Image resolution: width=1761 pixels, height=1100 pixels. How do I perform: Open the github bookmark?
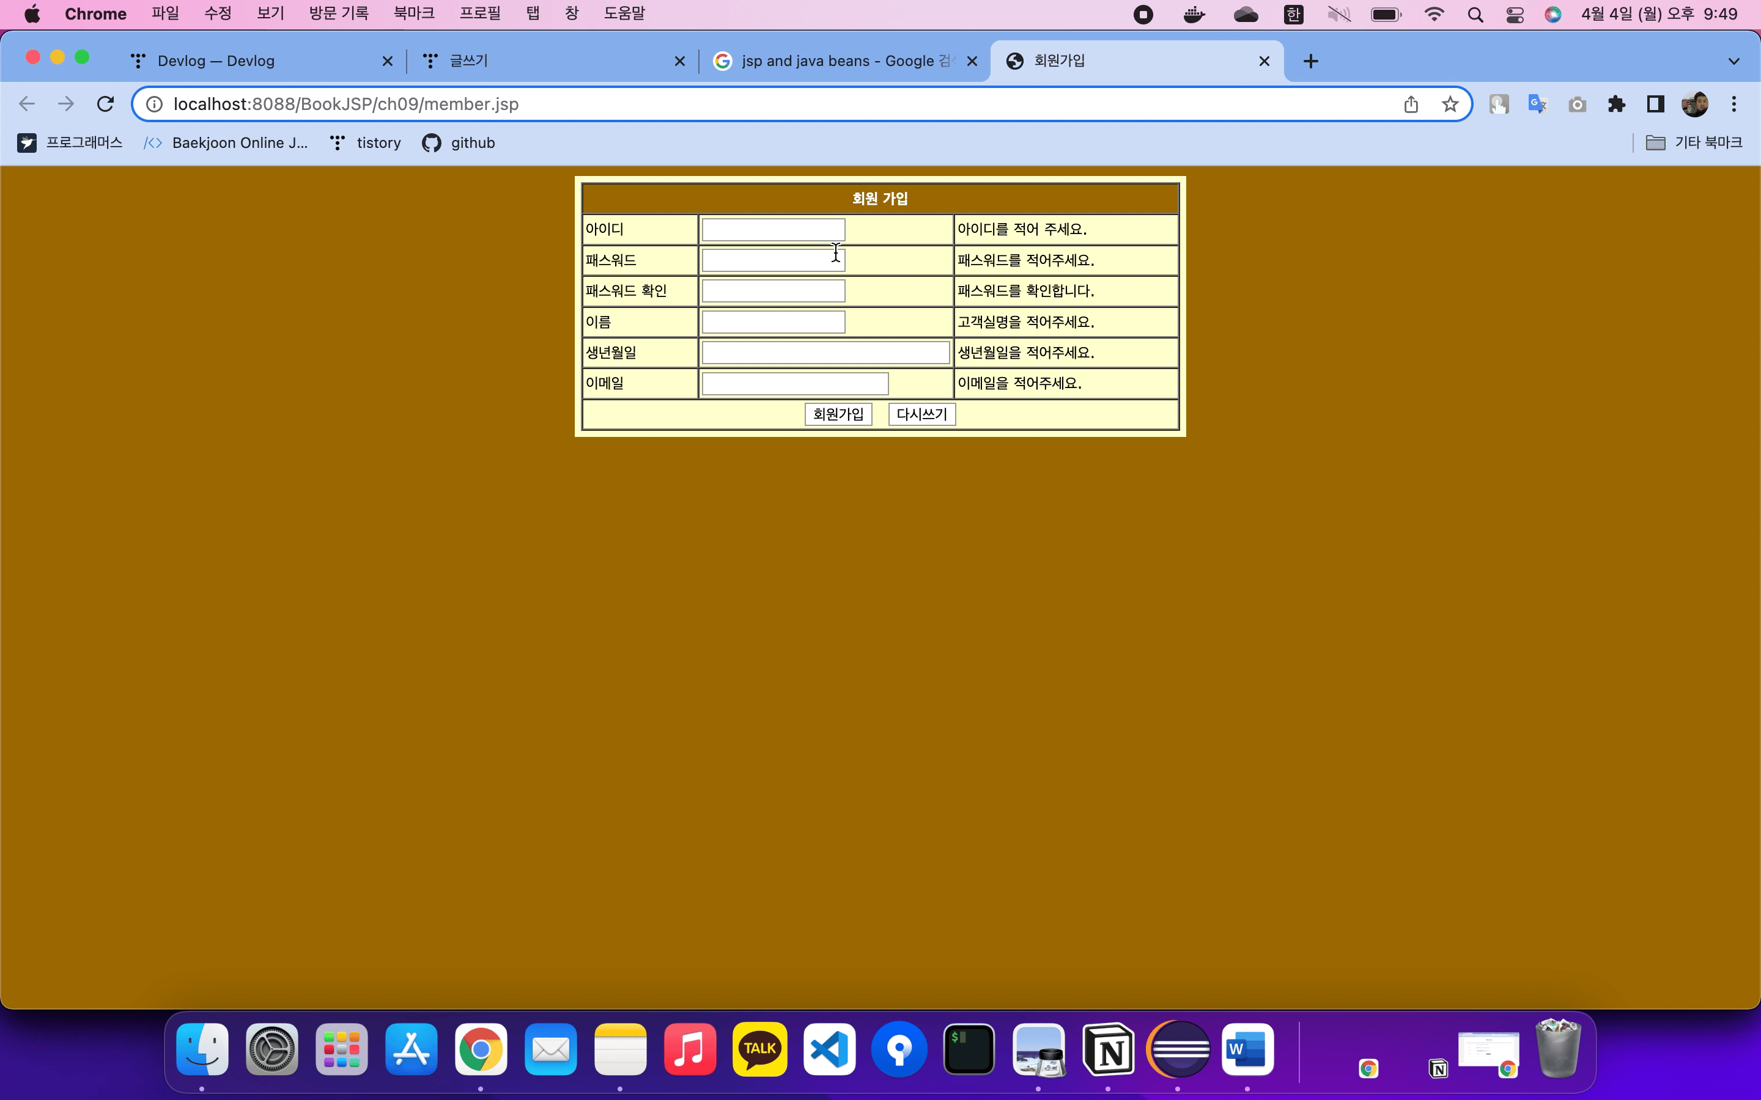pos(459,142)
